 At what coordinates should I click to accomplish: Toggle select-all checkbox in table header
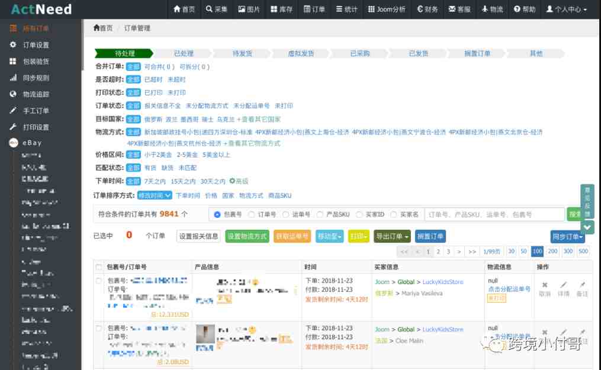coord(99,267)
